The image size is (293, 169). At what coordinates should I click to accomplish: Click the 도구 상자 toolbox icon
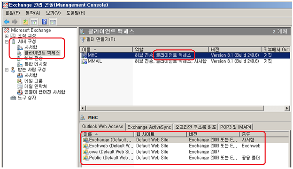(x=13, y=98)
